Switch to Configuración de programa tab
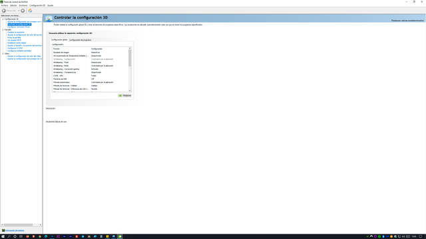 [80, 40]
